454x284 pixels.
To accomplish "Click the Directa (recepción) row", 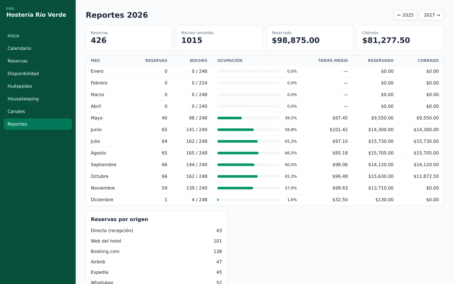I will (x=156, y=231).
